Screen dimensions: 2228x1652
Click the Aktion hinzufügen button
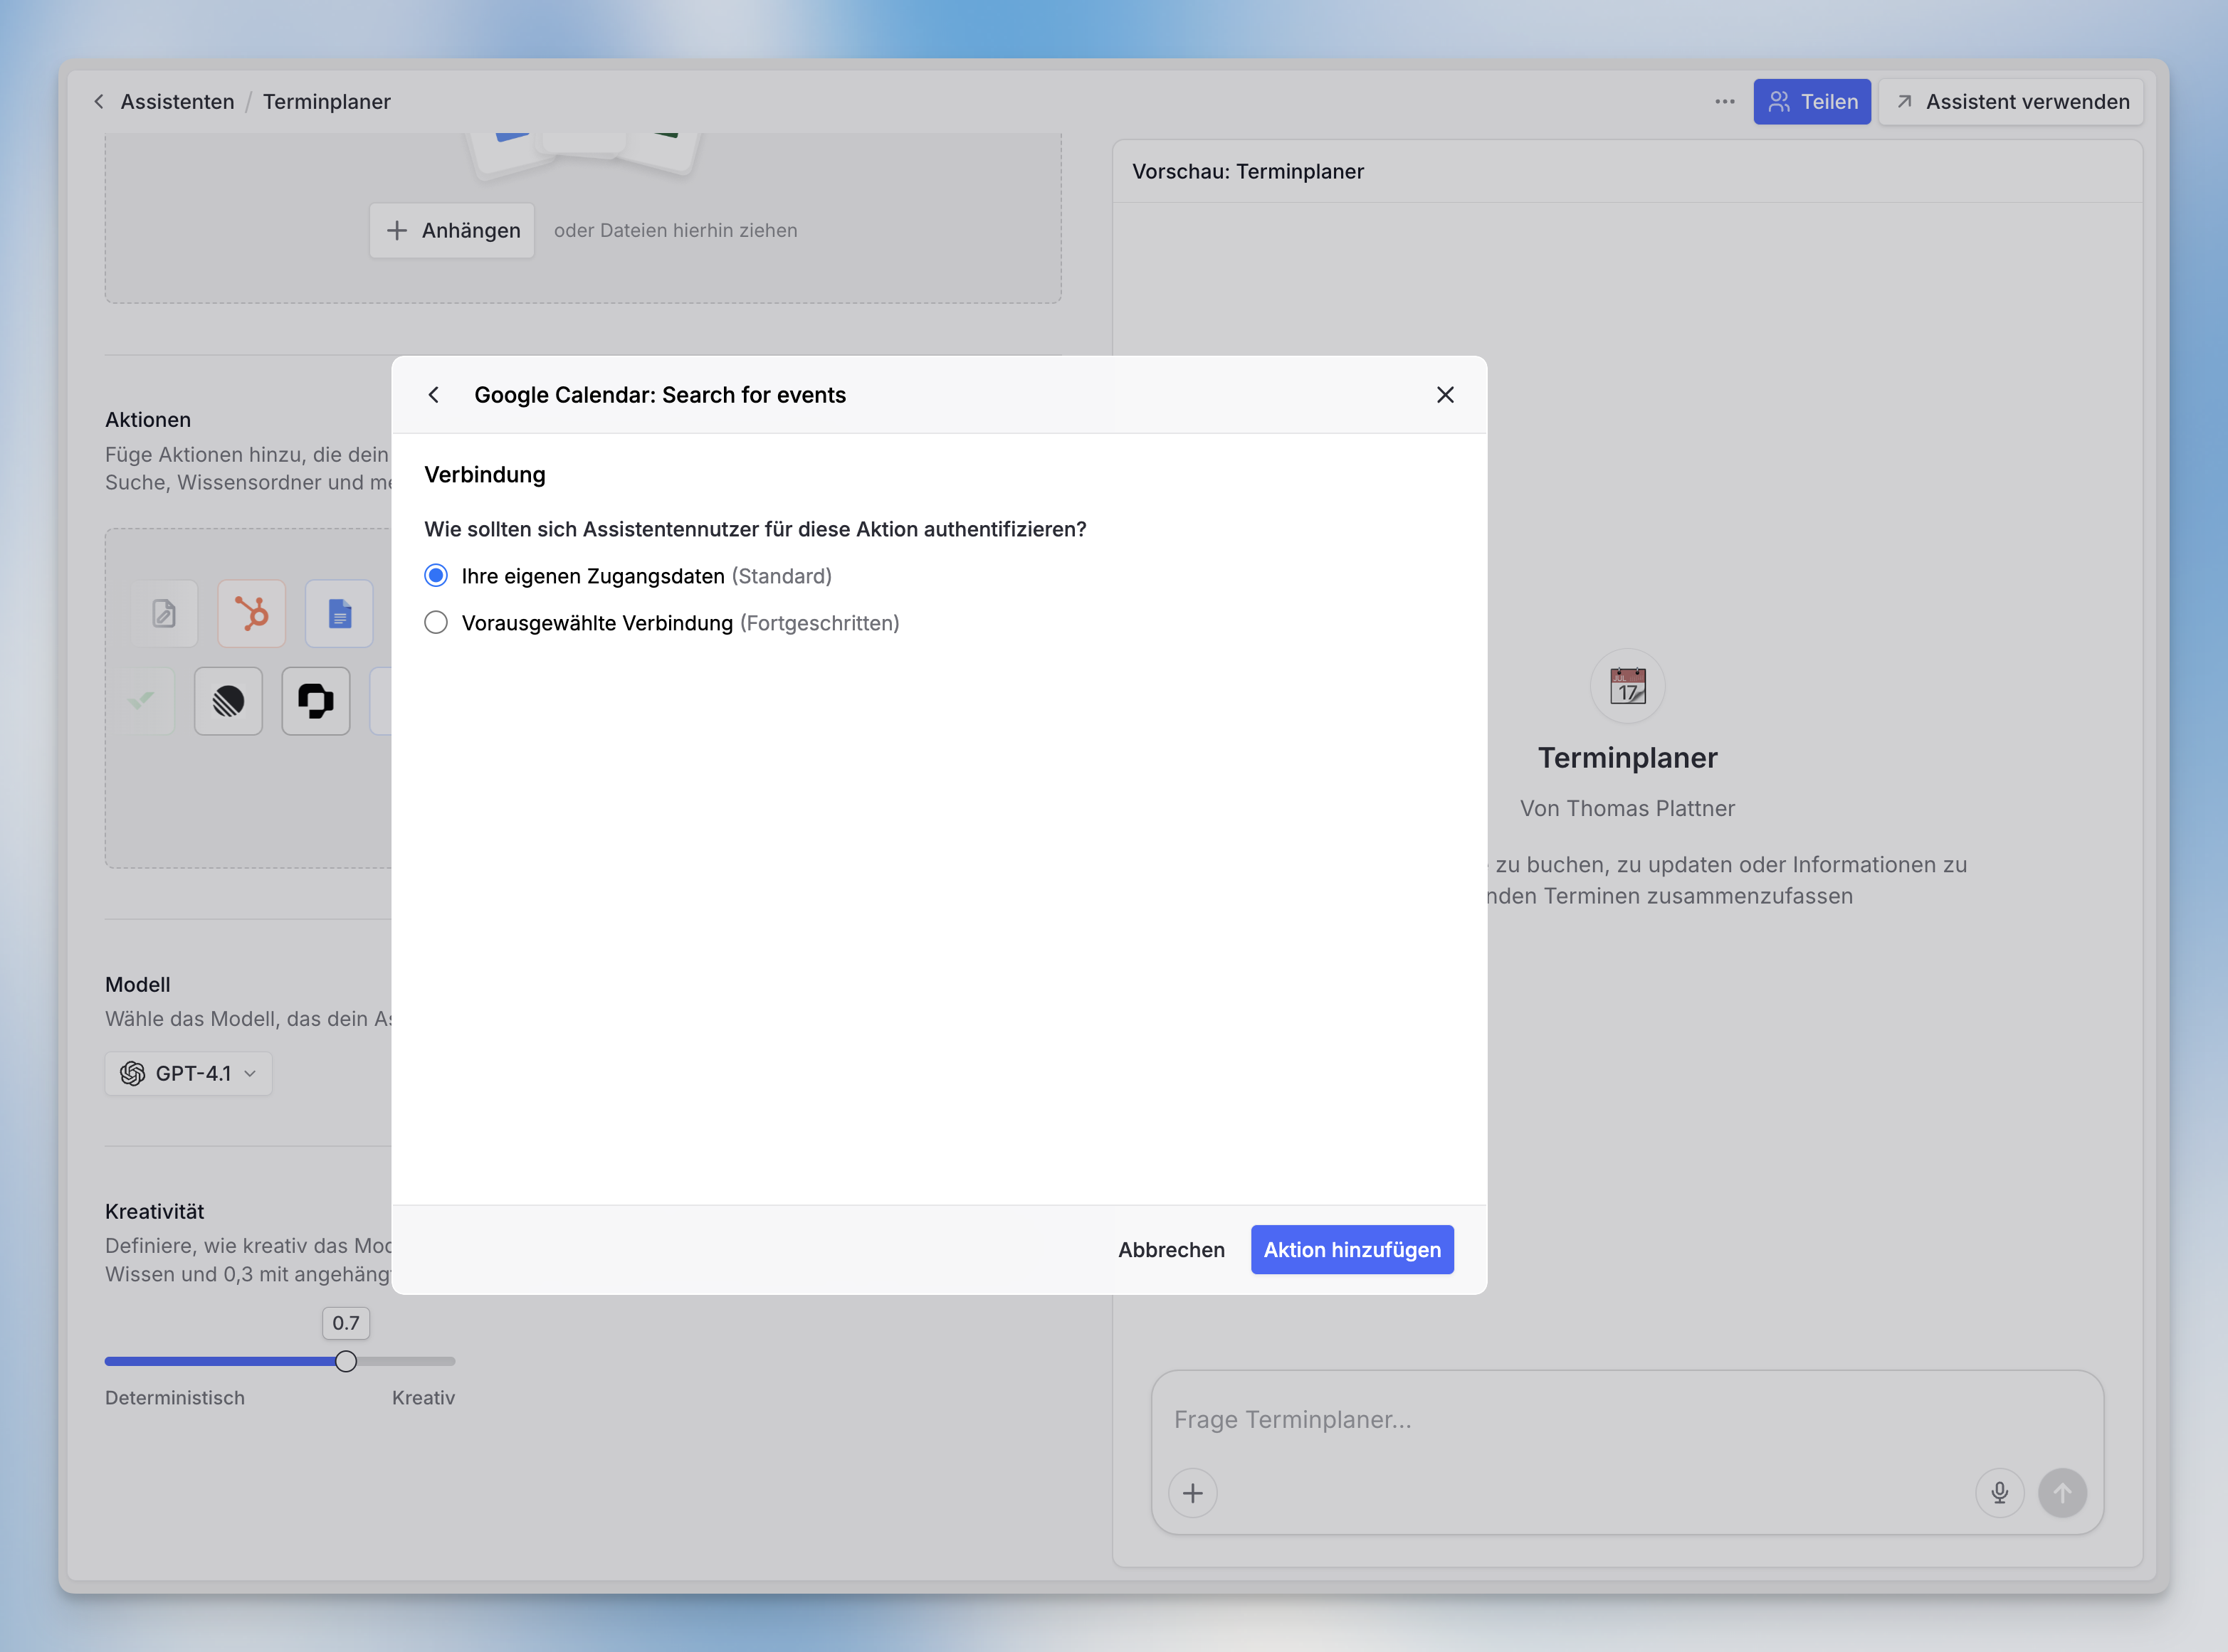point(1352,1250)
